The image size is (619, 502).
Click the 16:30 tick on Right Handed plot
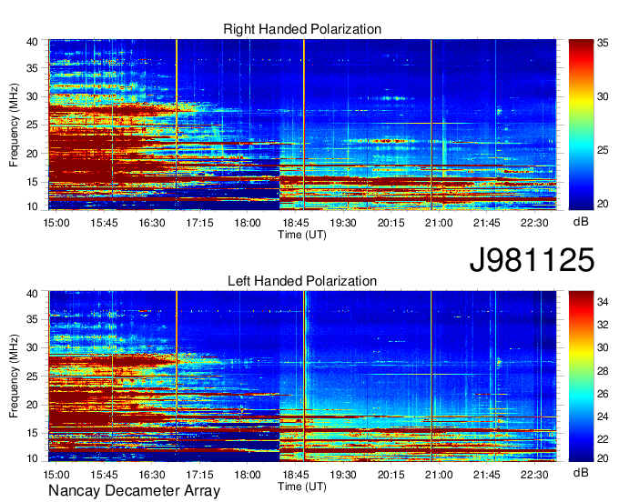pyautogui.click(x=152, y=223)
